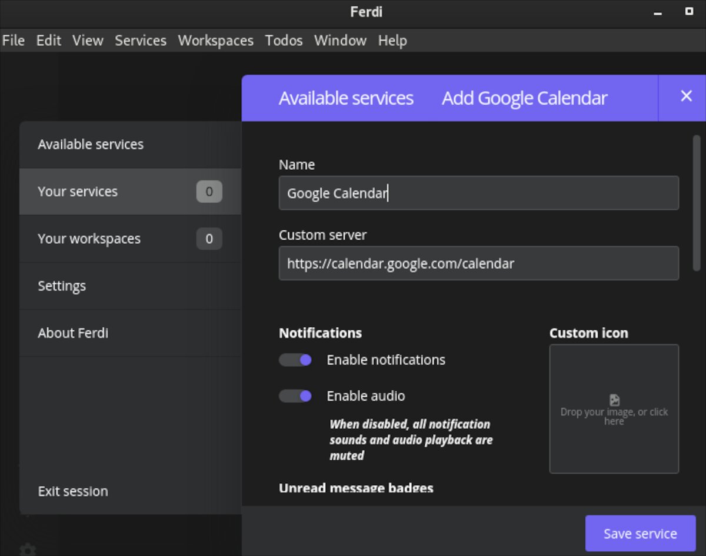Toggle Enable notifications switch
This screenshot has width=706, height=556.
[x=295, y=360]
